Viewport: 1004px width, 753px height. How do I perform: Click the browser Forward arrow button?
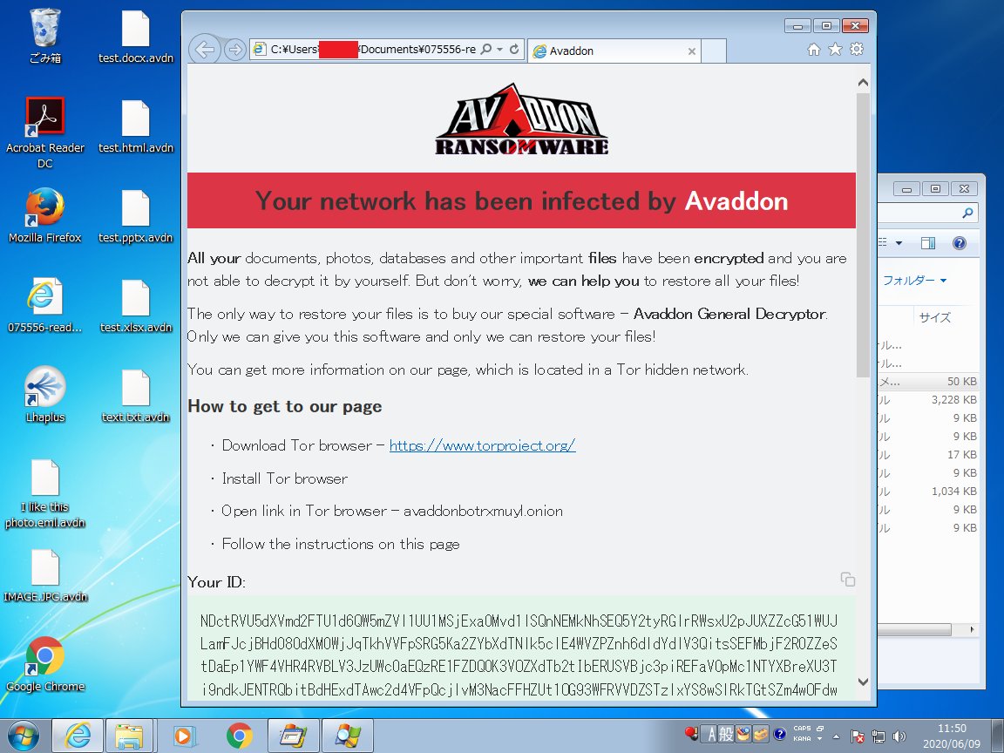pos(235,50)
